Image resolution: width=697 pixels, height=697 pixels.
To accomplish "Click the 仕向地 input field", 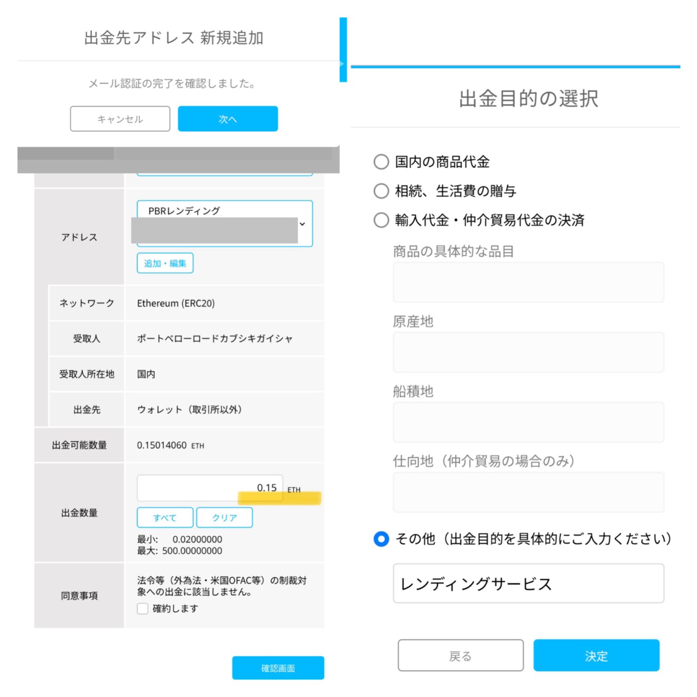I will coord(528,492).
